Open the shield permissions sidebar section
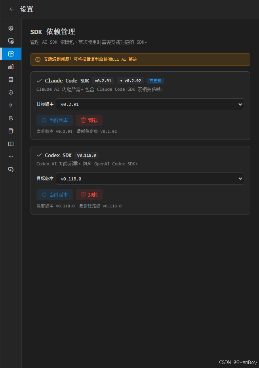This screenshot has height=368, width=259. [x=11, y=92]
